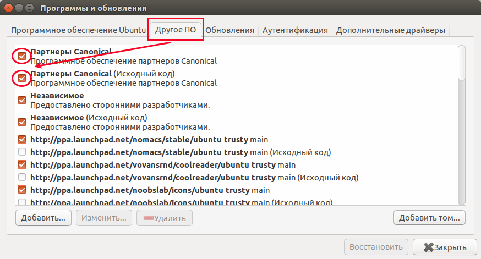481x259 pixels.
Task: Click the Добавить том... button
Action: 429,217
